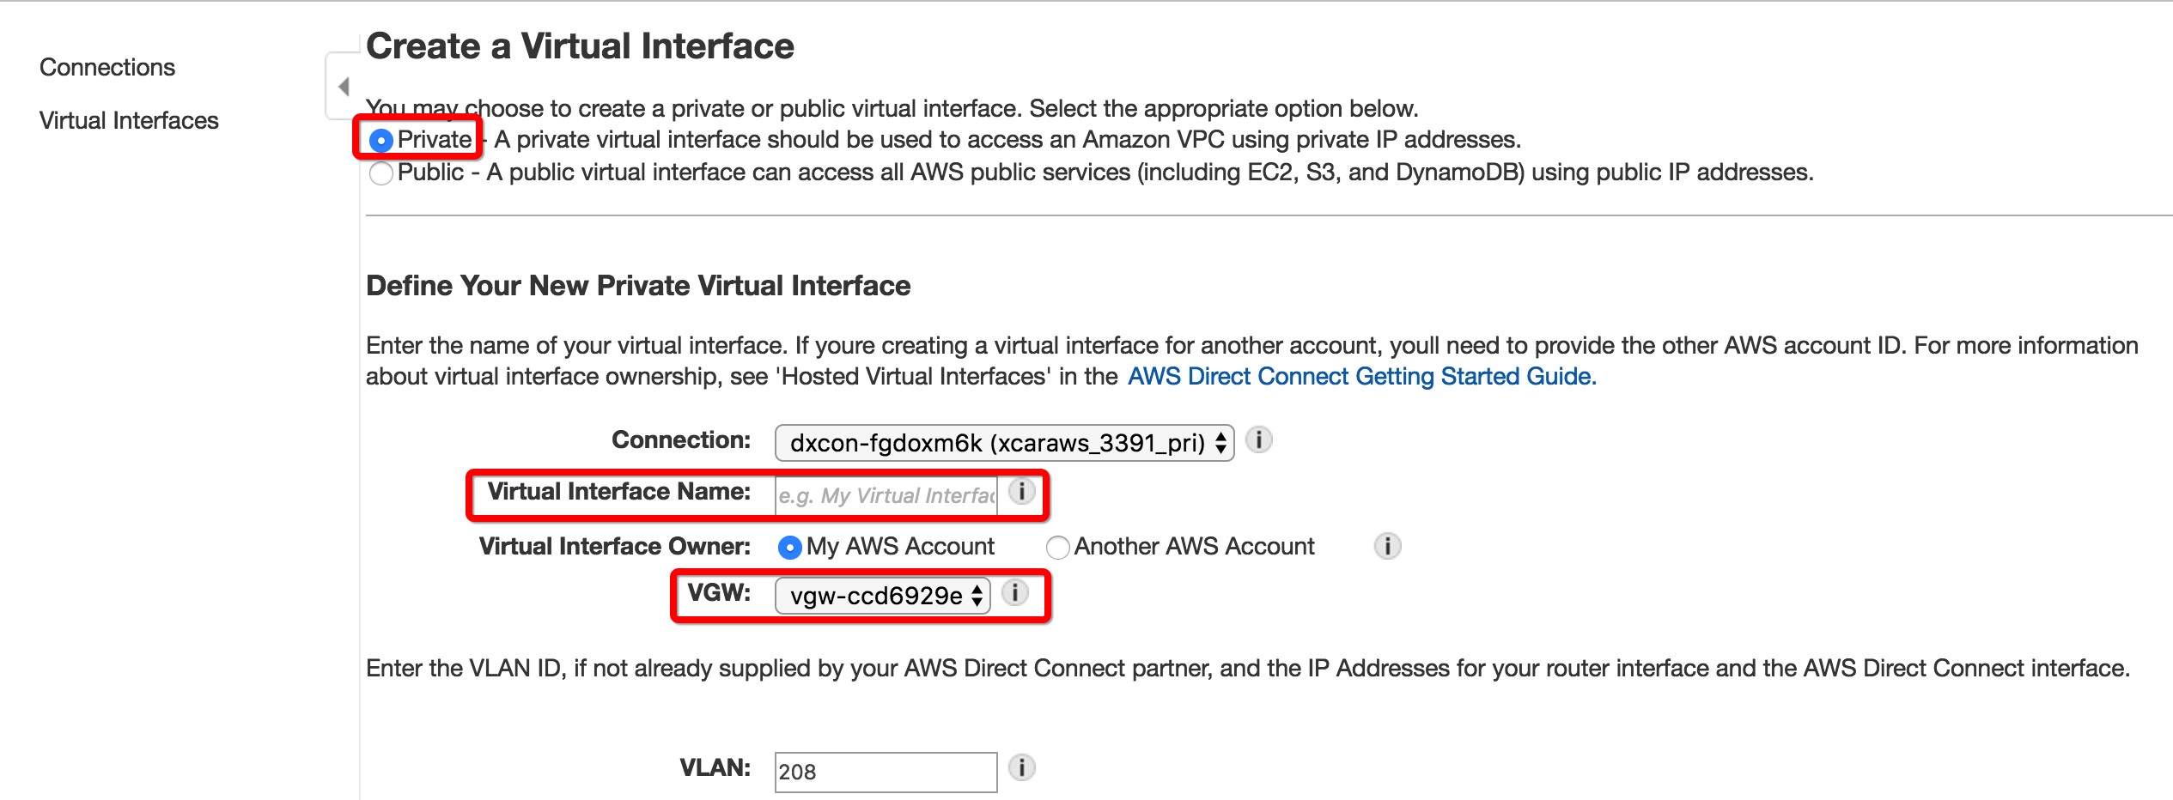The height and width of the screenshot is (800, 2173).
Task: Click the Virtual Interface Name text field
Action: pyautogui.click(x=886, y=495)
